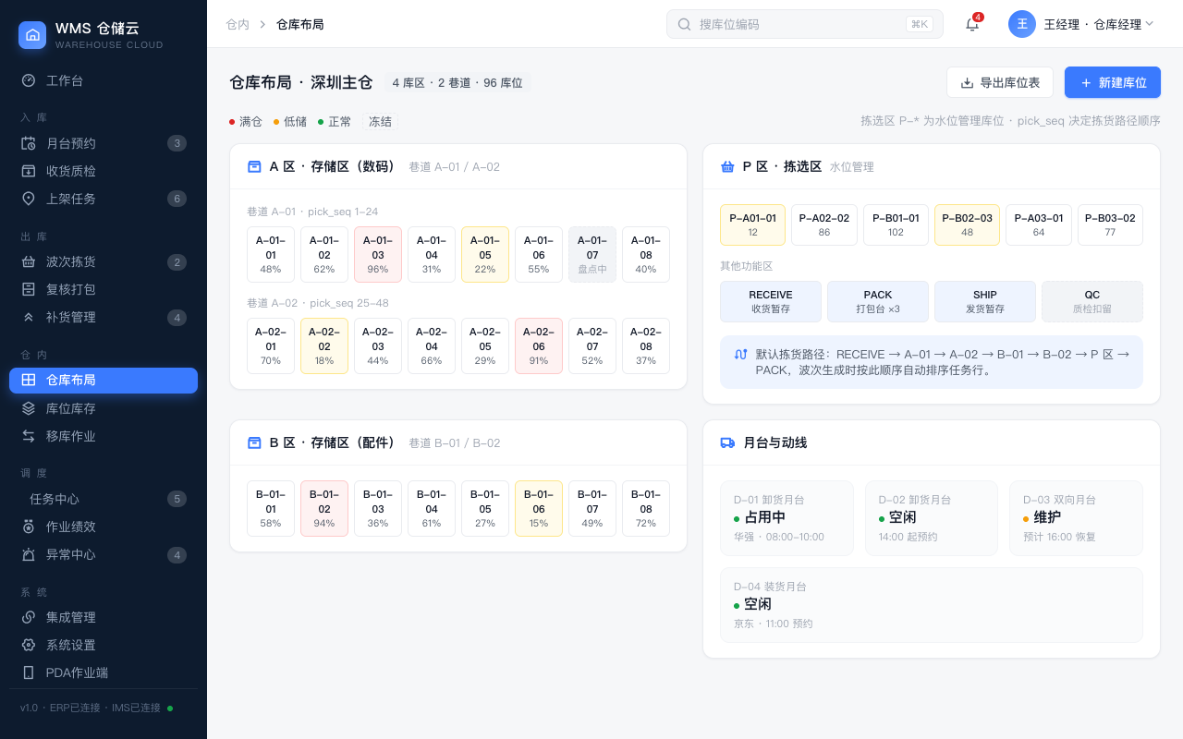Screen dimensions: 1183x739
Task: Click the 集成管理 link icon
Action: pyautogui.click(x=29, y=617)
